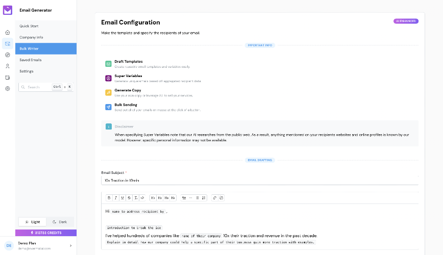The height and width of the screenshot is (255, 443).
Task: Expand the Demo Plan account chevron
Action: pos(70,246)
